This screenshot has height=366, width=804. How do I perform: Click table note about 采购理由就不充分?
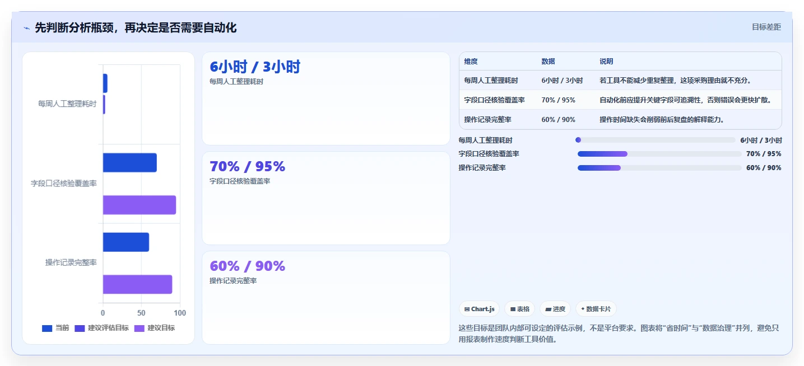point(675,81)
